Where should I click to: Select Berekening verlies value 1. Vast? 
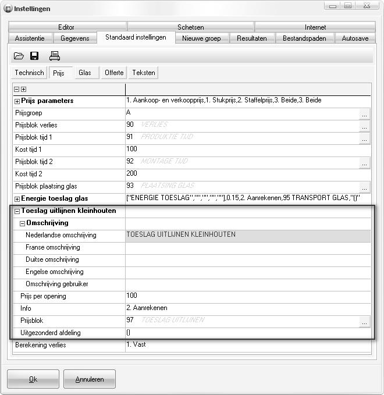point(248,346)
